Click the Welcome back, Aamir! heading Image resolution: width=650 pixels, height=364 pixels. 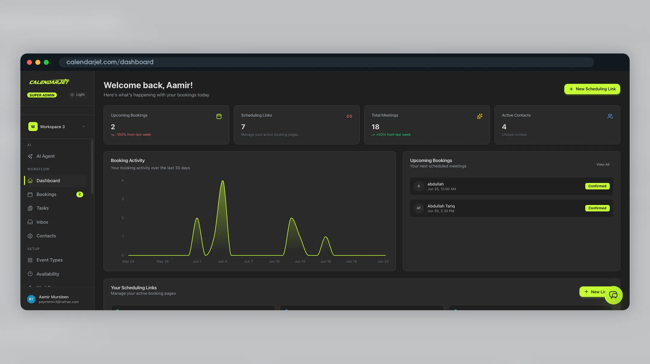pyautogui.click(x=148, y=85)
